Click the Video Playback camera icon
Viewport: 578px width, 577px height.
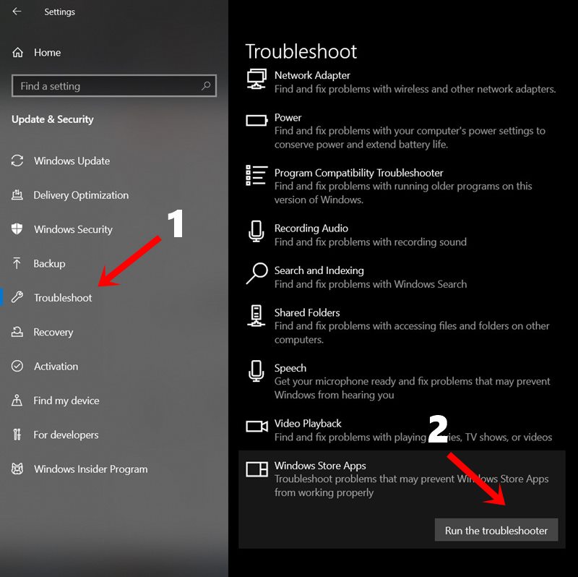pyautogui.click(x=256, y=426)
